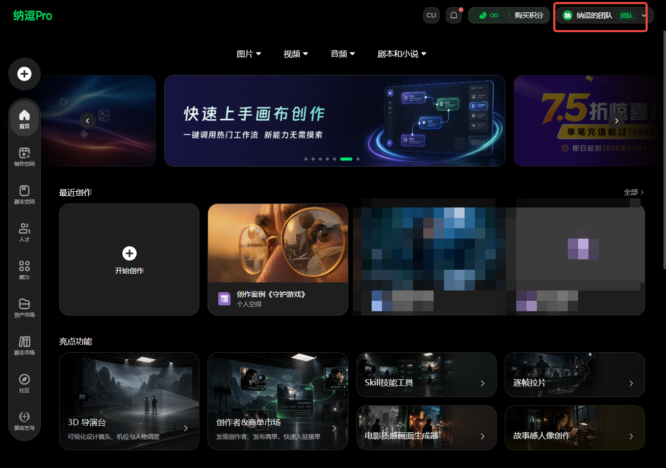
Task: Open 能力 in the sidebar
Action: (x=24, y=270)
